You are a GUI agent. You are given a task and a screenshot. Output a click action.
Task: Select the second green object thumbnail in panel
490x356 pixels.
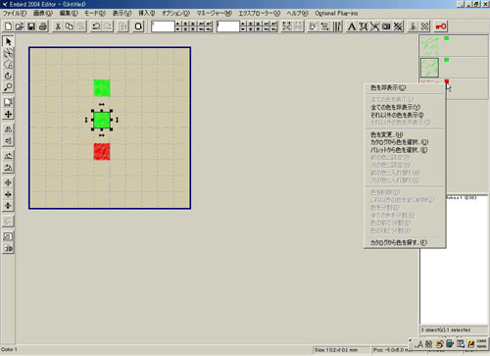(x=429, y=68)
